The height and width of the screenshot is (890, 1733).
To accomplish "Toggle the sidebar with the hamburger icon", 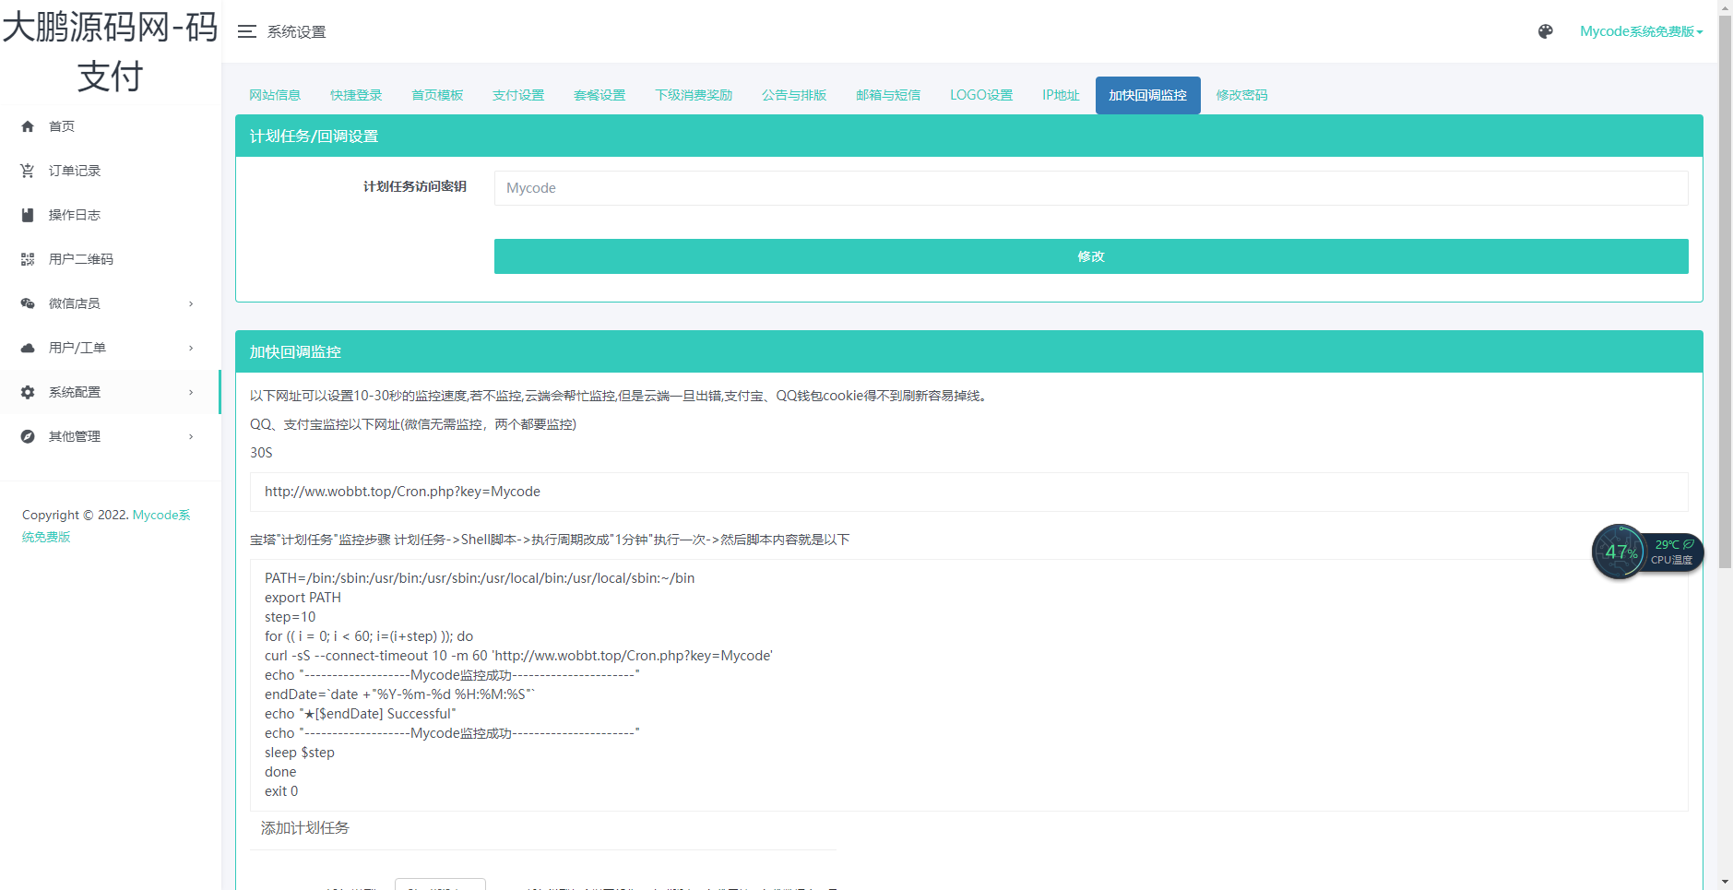I will (246, 30).
